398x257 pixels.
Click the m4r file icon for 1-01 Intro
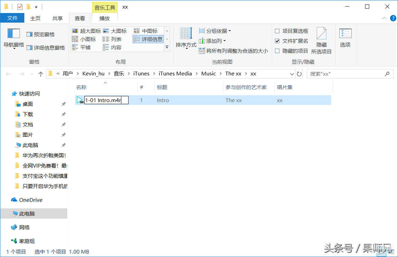click(x=80, y=100)
